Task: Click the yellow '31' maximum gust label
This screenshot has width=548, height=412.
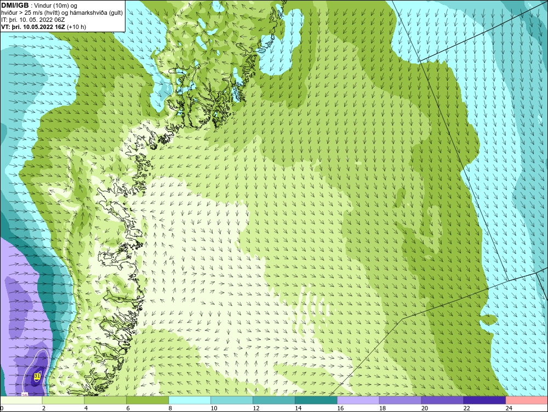Action: [37, 376]
